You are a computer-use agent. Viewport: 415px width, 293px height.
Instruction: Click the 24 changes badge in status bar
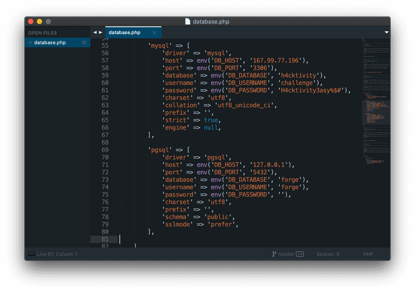pyautogui.click(x=300, y=254)
